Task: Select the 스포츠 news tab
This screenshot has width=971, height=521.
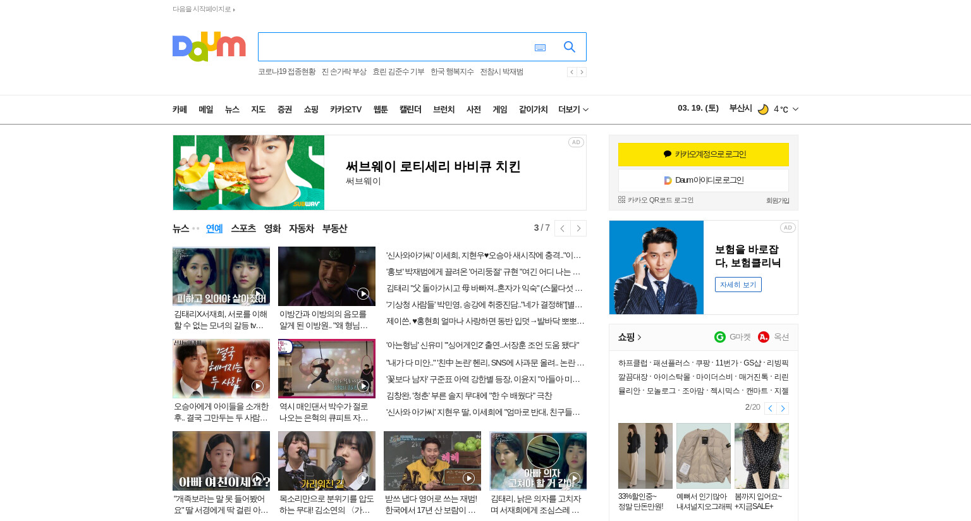Action: [x=243, y=228]
